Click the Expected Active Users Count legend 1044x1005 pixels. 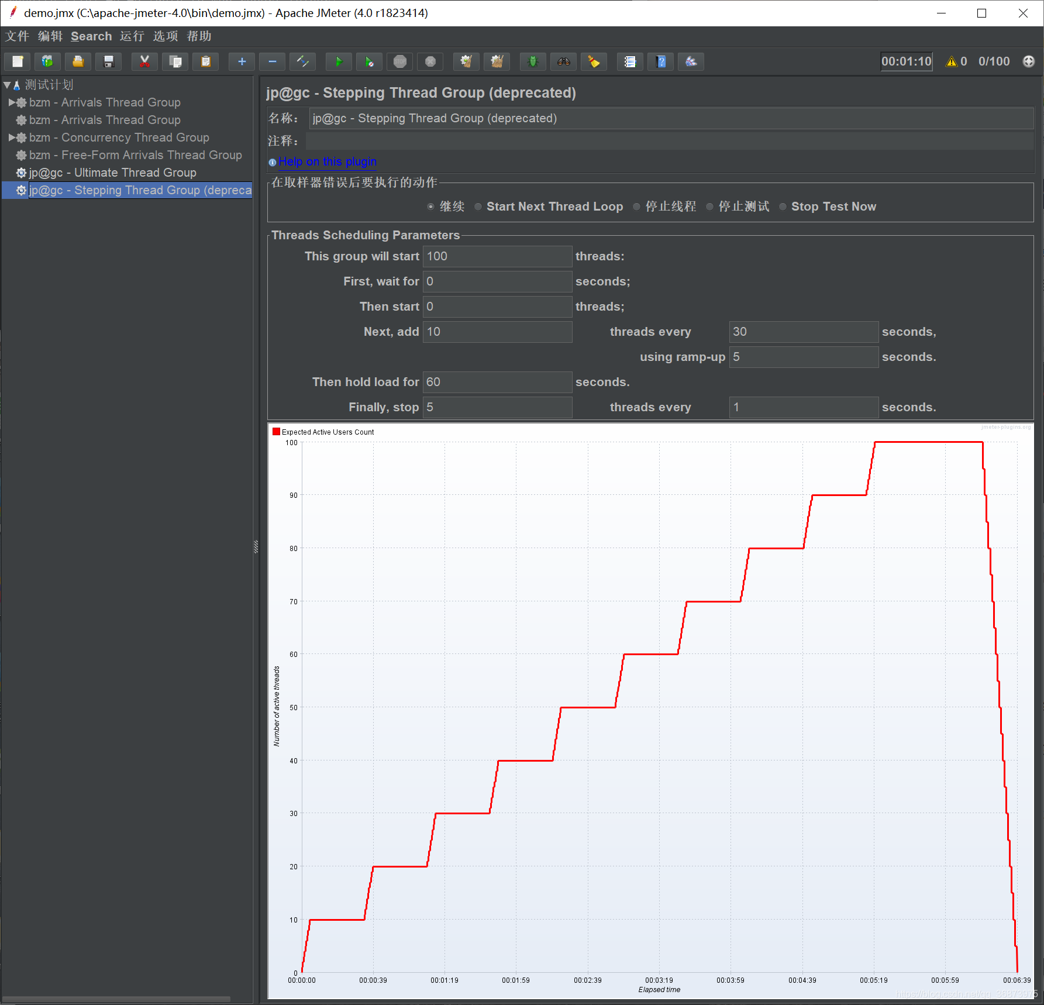323,432
